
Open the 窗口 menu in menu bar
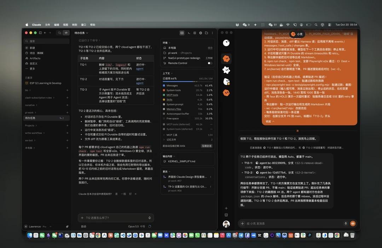click(83, 25)
